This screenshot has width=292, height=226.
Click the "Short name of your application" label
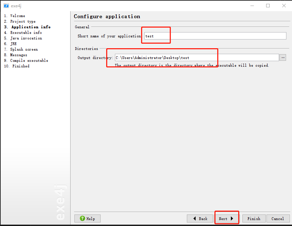(109, 36)
